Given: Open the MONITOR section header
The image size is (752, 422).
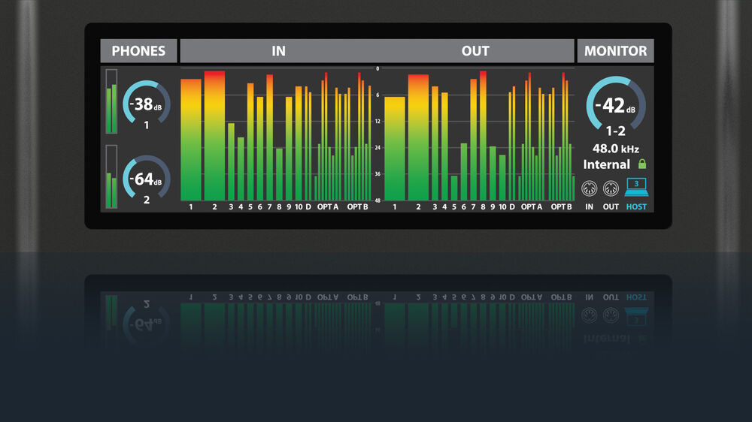Looking at the screenshot, I should point(615,51).
